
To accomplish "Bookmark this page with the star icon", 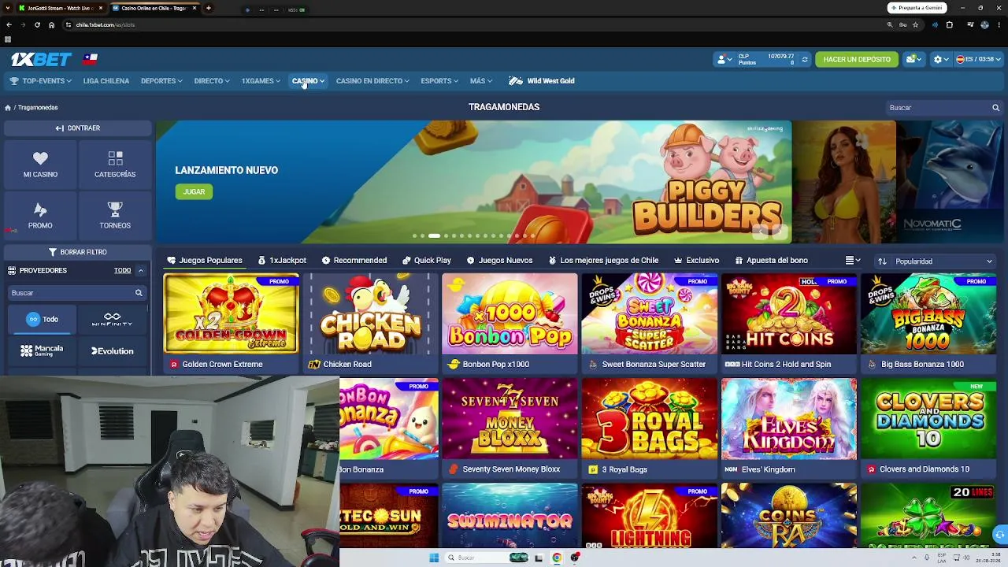I will coord(915,24).
